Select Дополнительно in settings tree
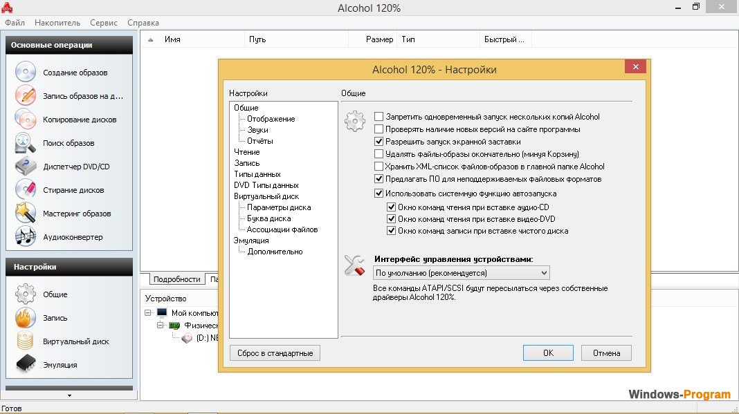The width and height of the screenshot is (739, 414). point(275,252)
